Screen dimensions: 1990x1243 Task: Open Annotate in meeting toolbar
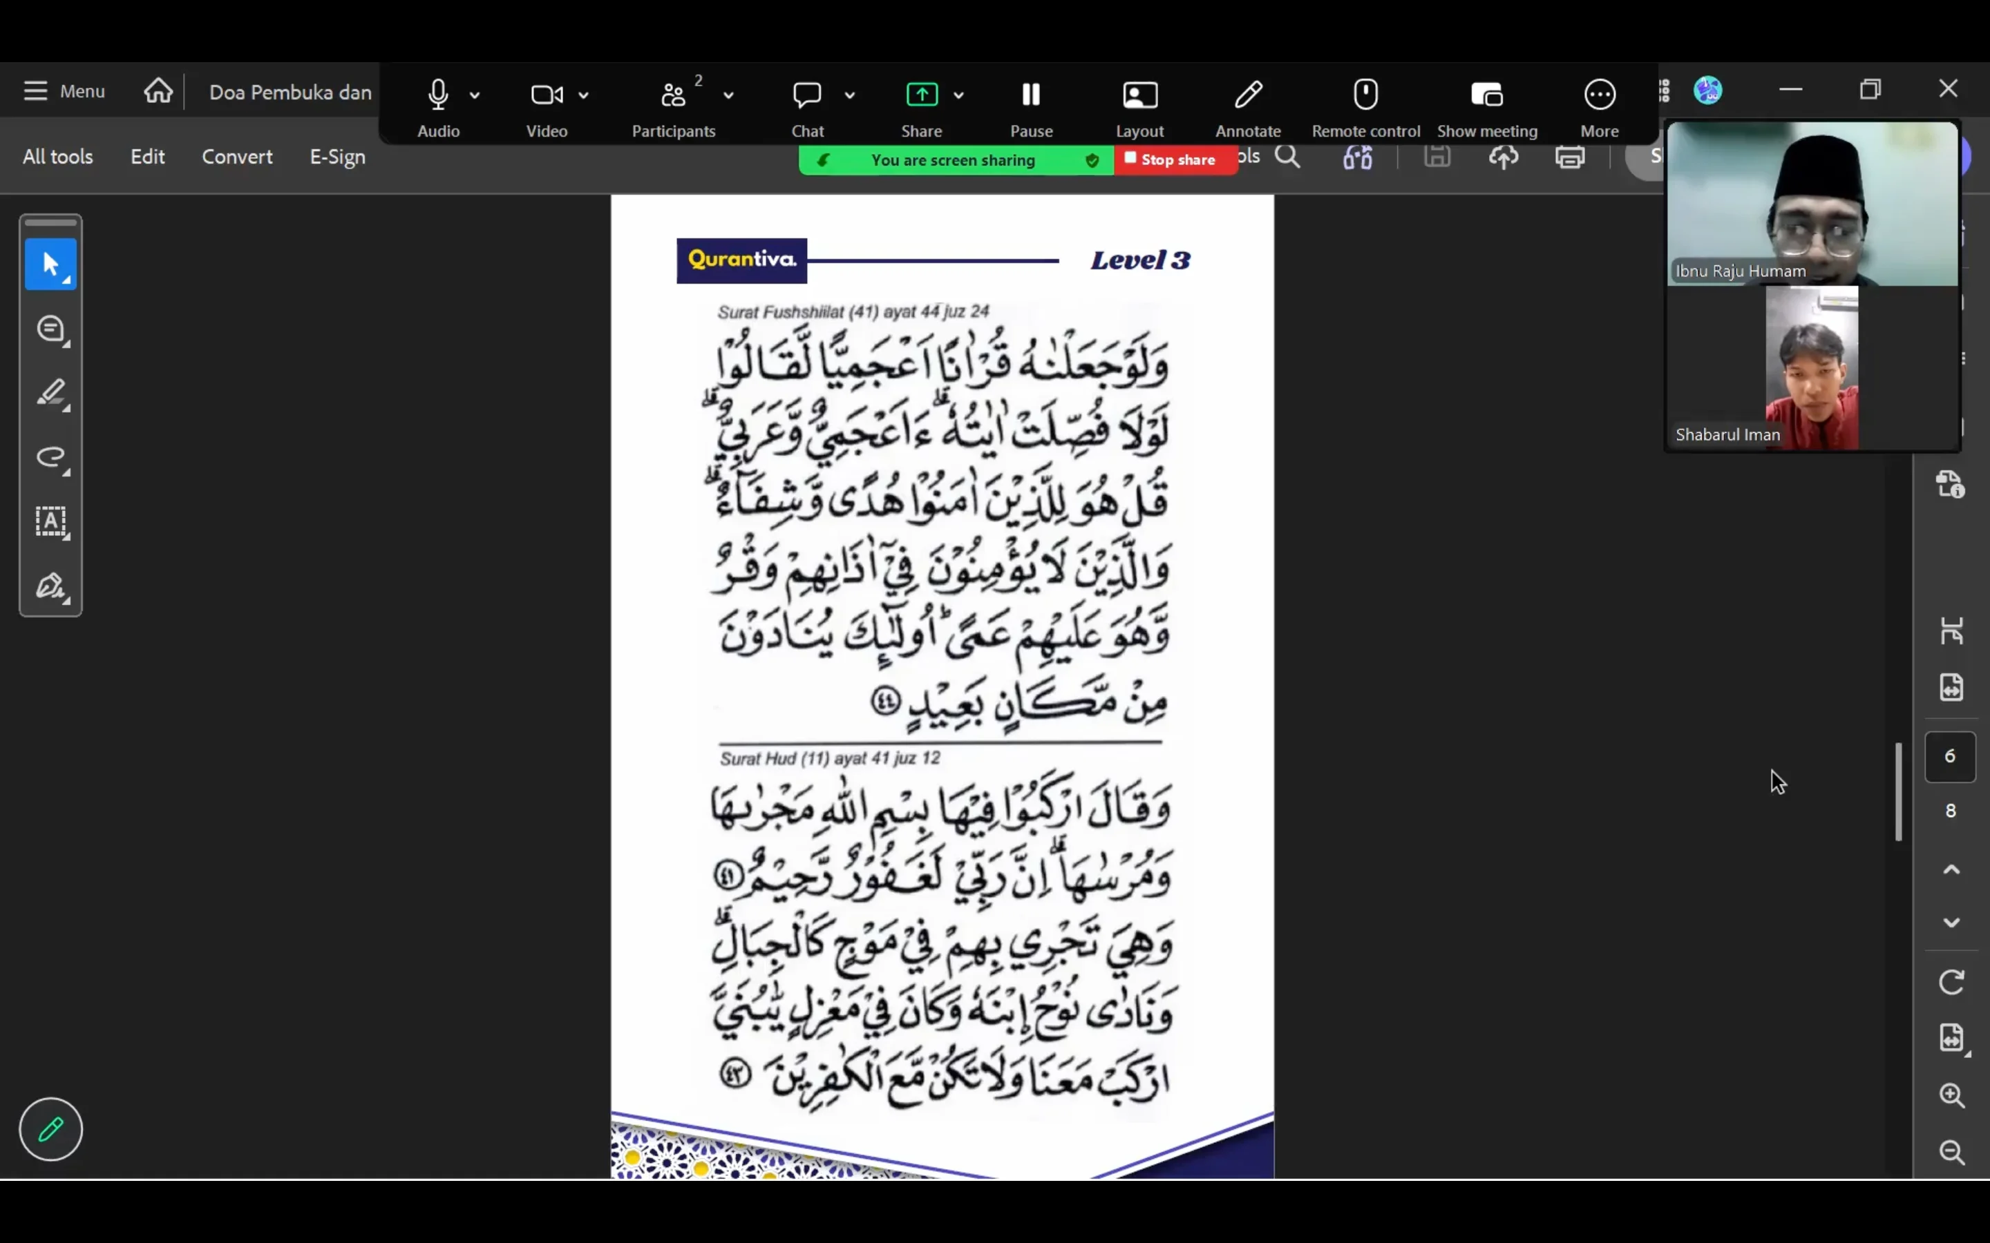click(x=1247, y=107)
